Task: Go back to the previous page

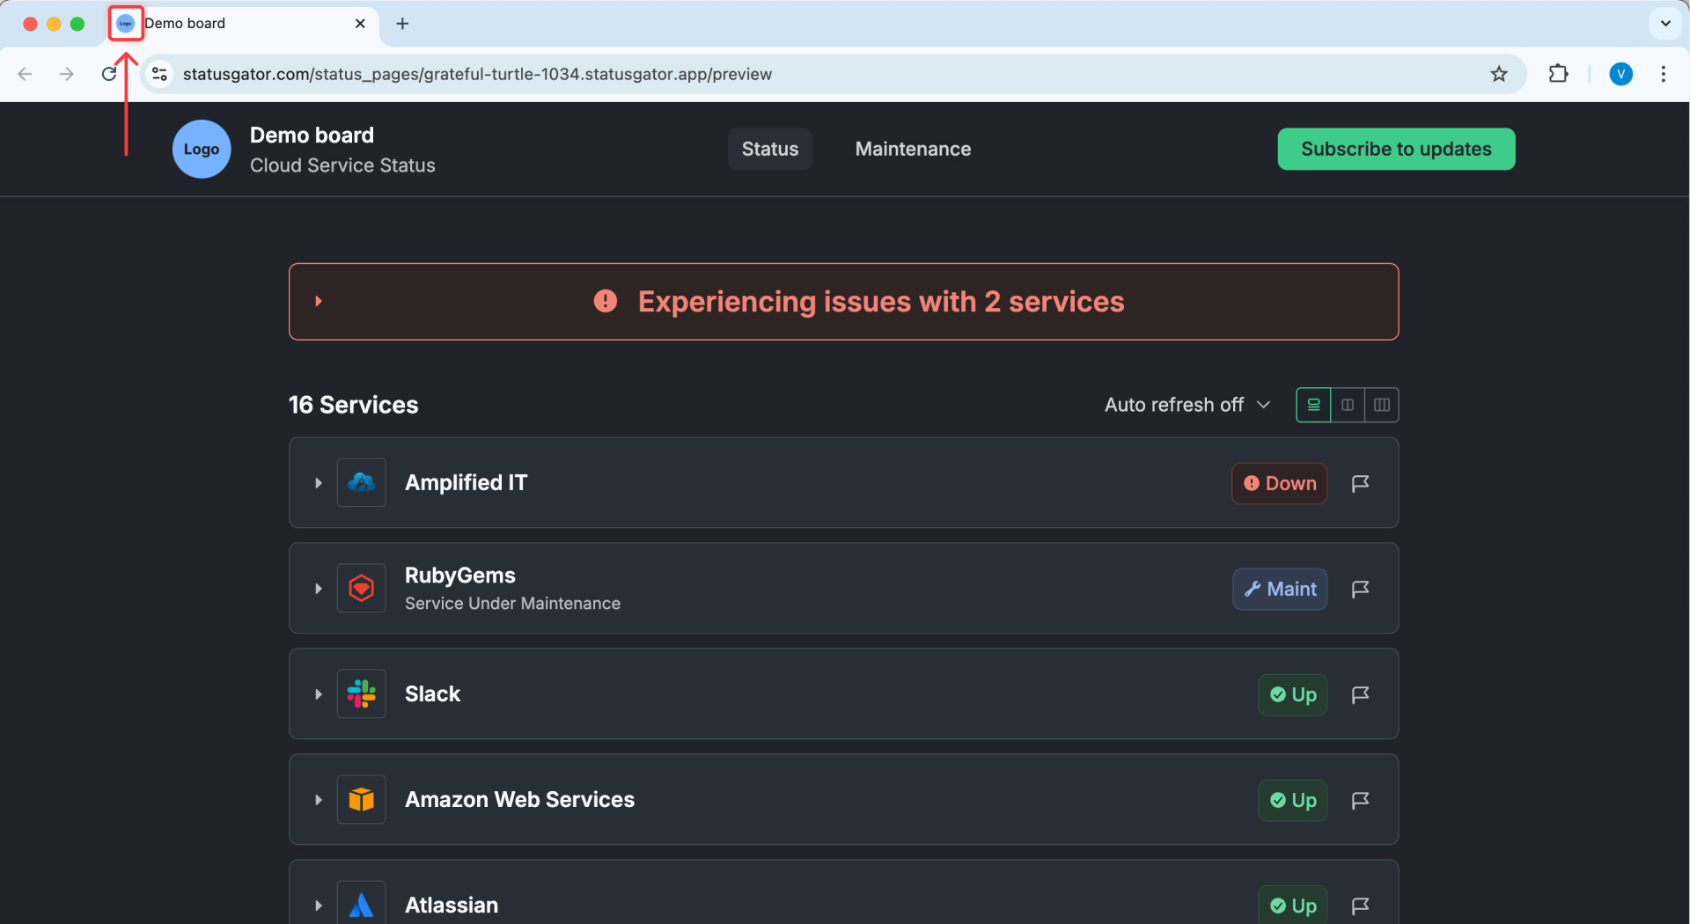Action: click(x=25, y=74)
